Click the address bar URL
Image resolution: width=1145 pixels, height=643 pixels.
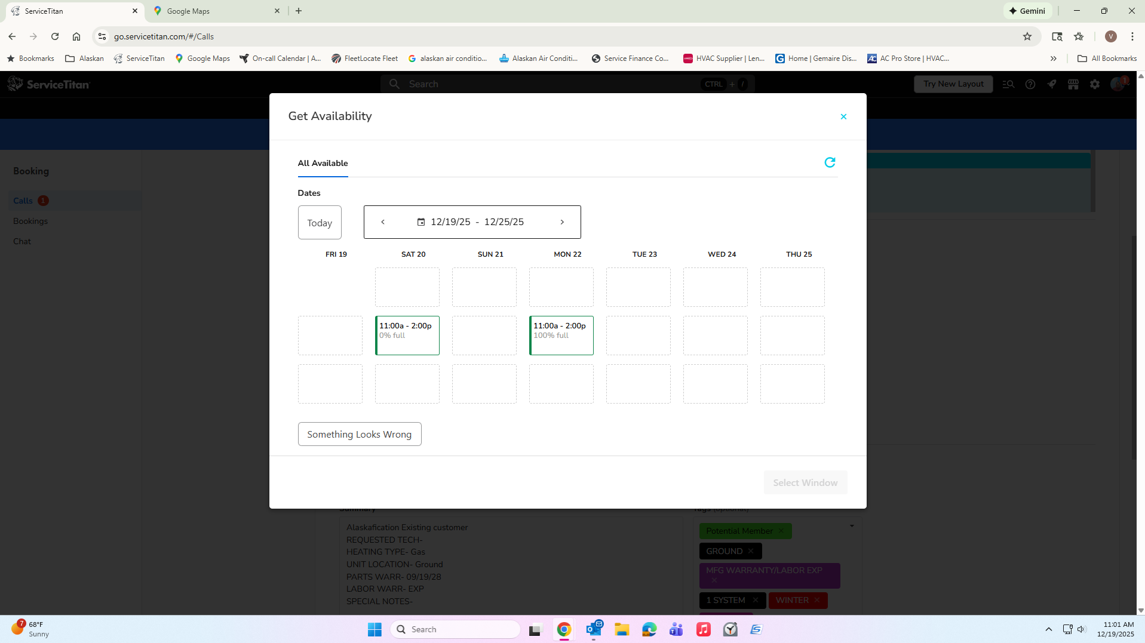(x=164, y=36)
